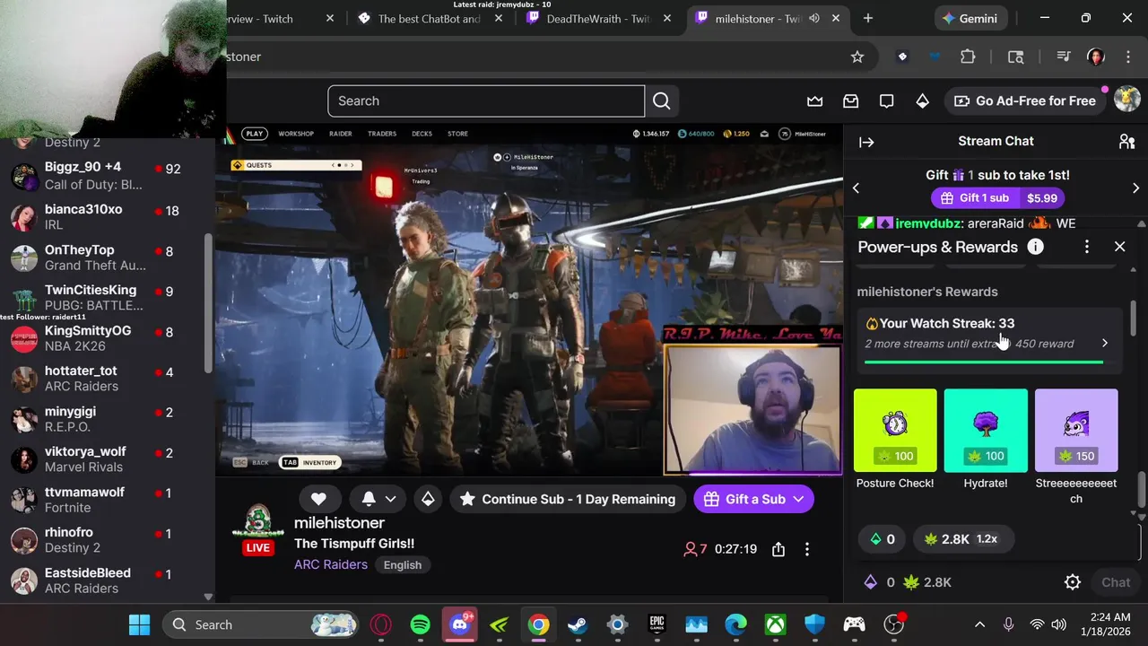Open Chrome three-dot menu
The width and height of the screenshot is (1148, 646).
point(1128,57)
